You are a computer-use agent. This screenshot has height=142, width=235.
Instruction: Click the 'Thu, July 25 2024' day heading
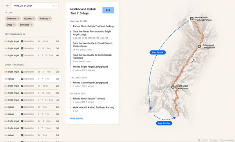(79, 78)
